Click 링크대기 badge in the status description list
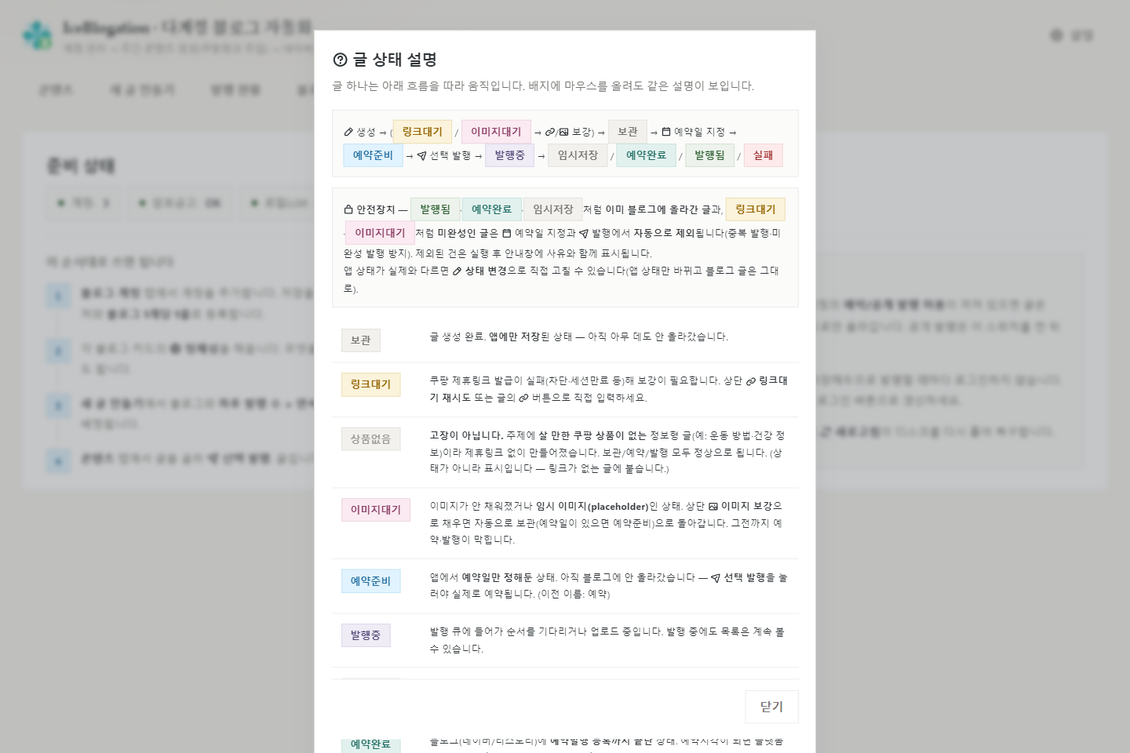Viewport: 1130px width, 753px height. pos(370,384)
